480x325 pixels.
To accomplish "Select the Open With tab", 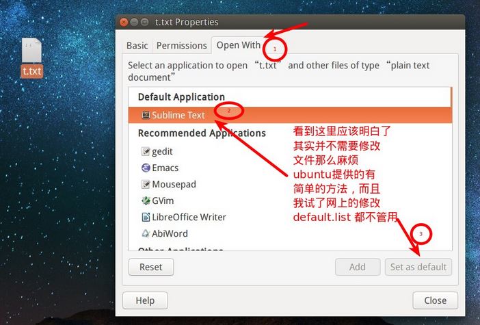I will pyautogui.click(x=238, y=45).
